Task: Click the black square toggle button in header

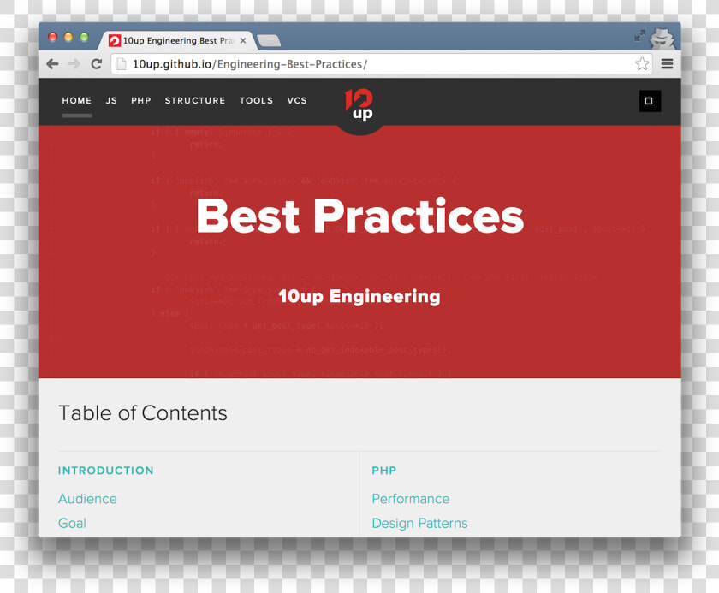Action: [x=650, y=101]
